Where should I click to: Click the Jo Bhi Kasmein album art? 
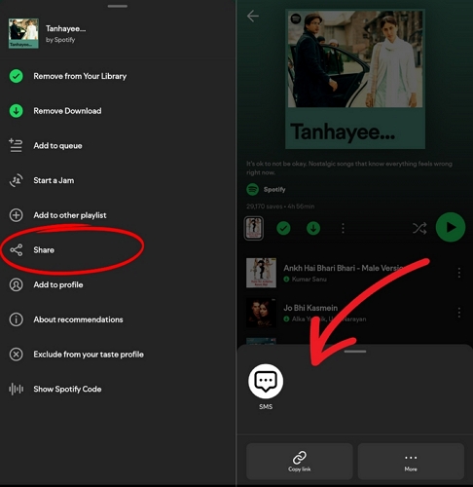pos(261,313)
